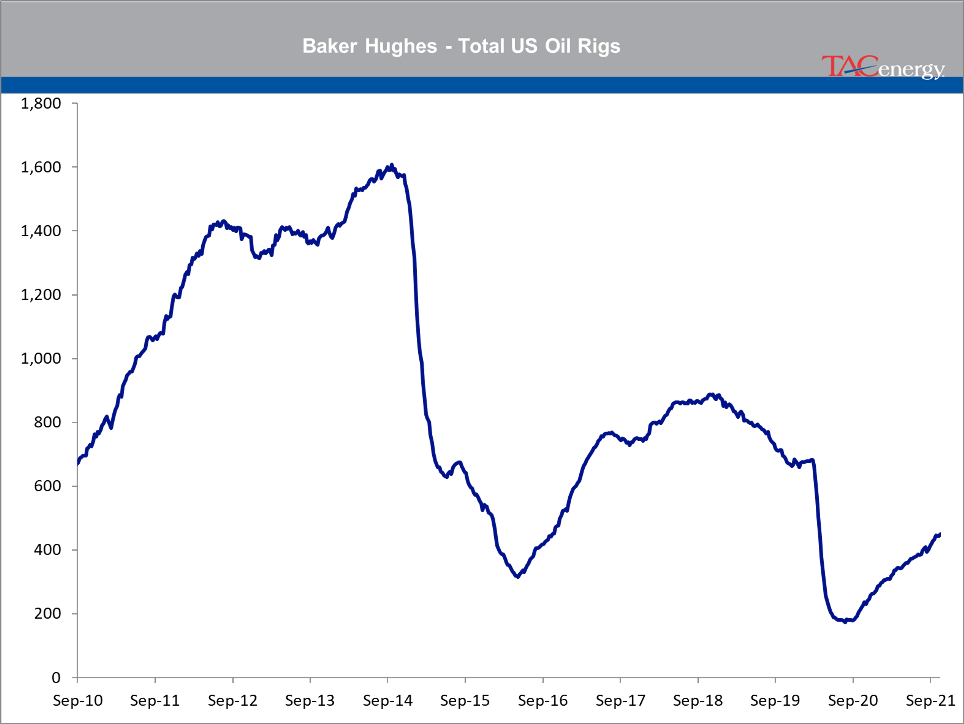Click the Sep-15 x-axis label
The image size is (964, 724).
click(465, 700)
